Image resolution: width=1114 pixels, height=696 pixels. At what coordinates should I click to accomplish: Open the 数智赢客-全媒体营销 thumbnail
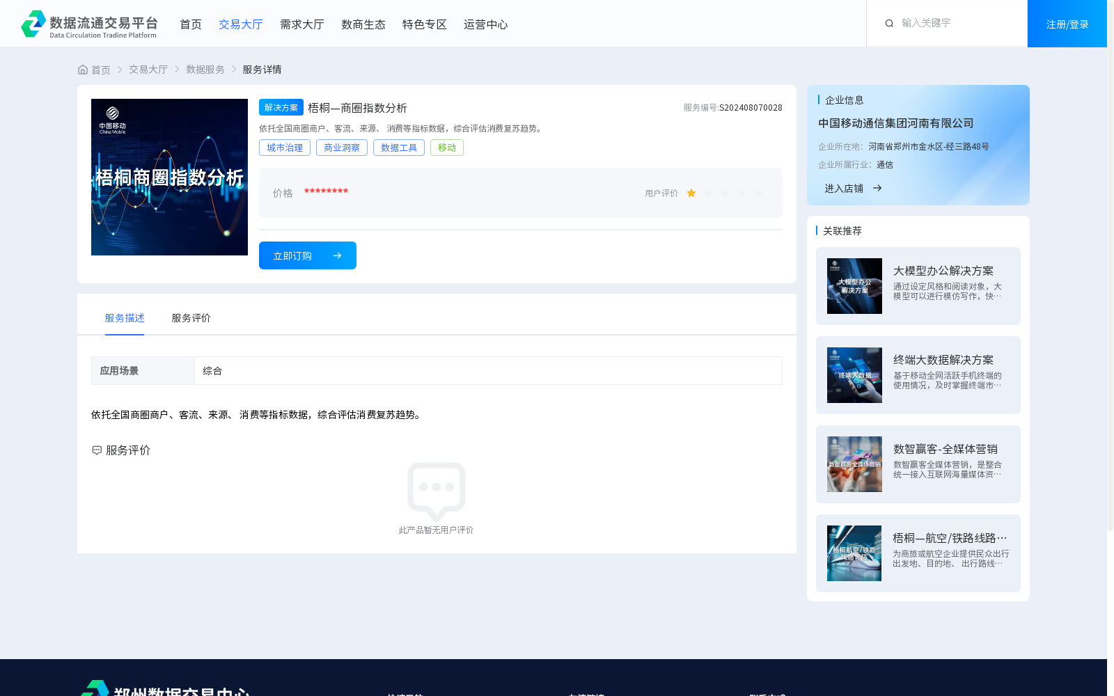click(854, 464)
